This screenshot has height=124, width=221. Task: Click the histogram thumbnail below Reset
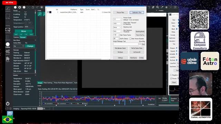tap(174, 90)
